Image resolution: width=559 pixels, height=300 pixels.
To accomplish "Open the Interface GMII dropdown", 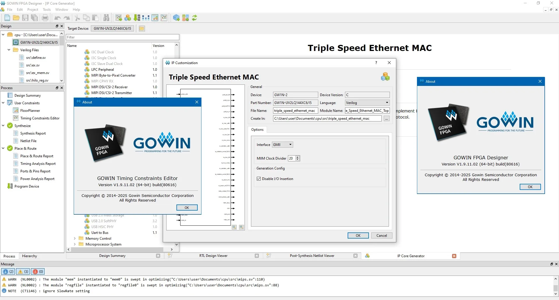I will tap(282, 145).
